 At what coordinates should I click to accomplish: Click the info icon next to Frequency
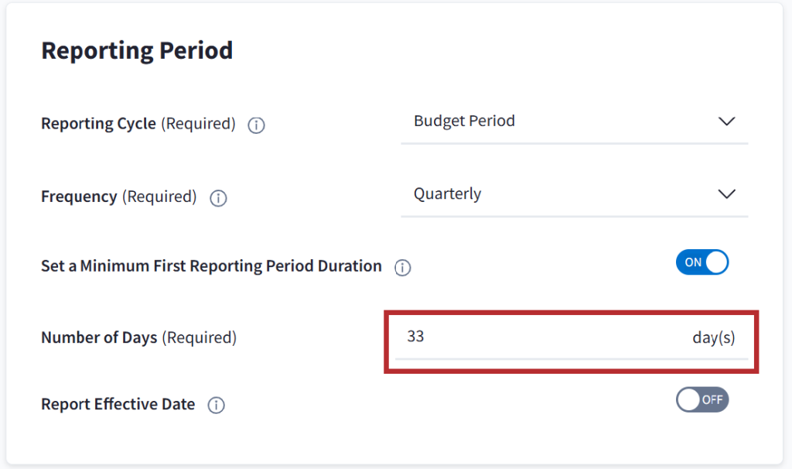[x=219, y=198]
